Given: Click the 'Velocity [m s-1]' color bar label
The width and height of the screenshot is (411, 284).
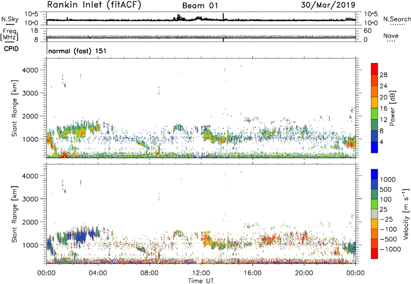Looking at the screenshot, I should pyautogui.click(x=406, y=214).
